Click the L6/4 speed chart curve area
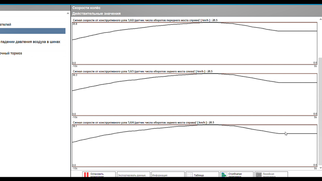 (194, 146)
